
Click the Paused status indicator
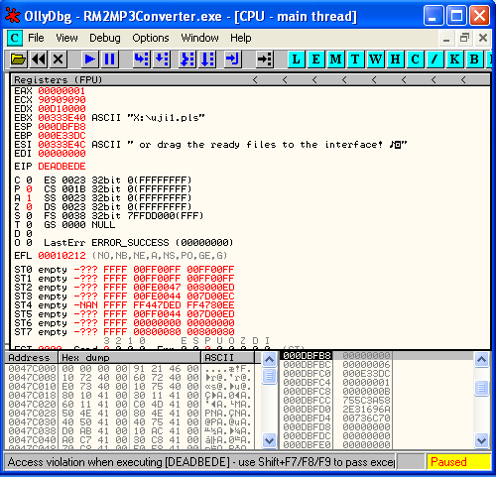458,462
